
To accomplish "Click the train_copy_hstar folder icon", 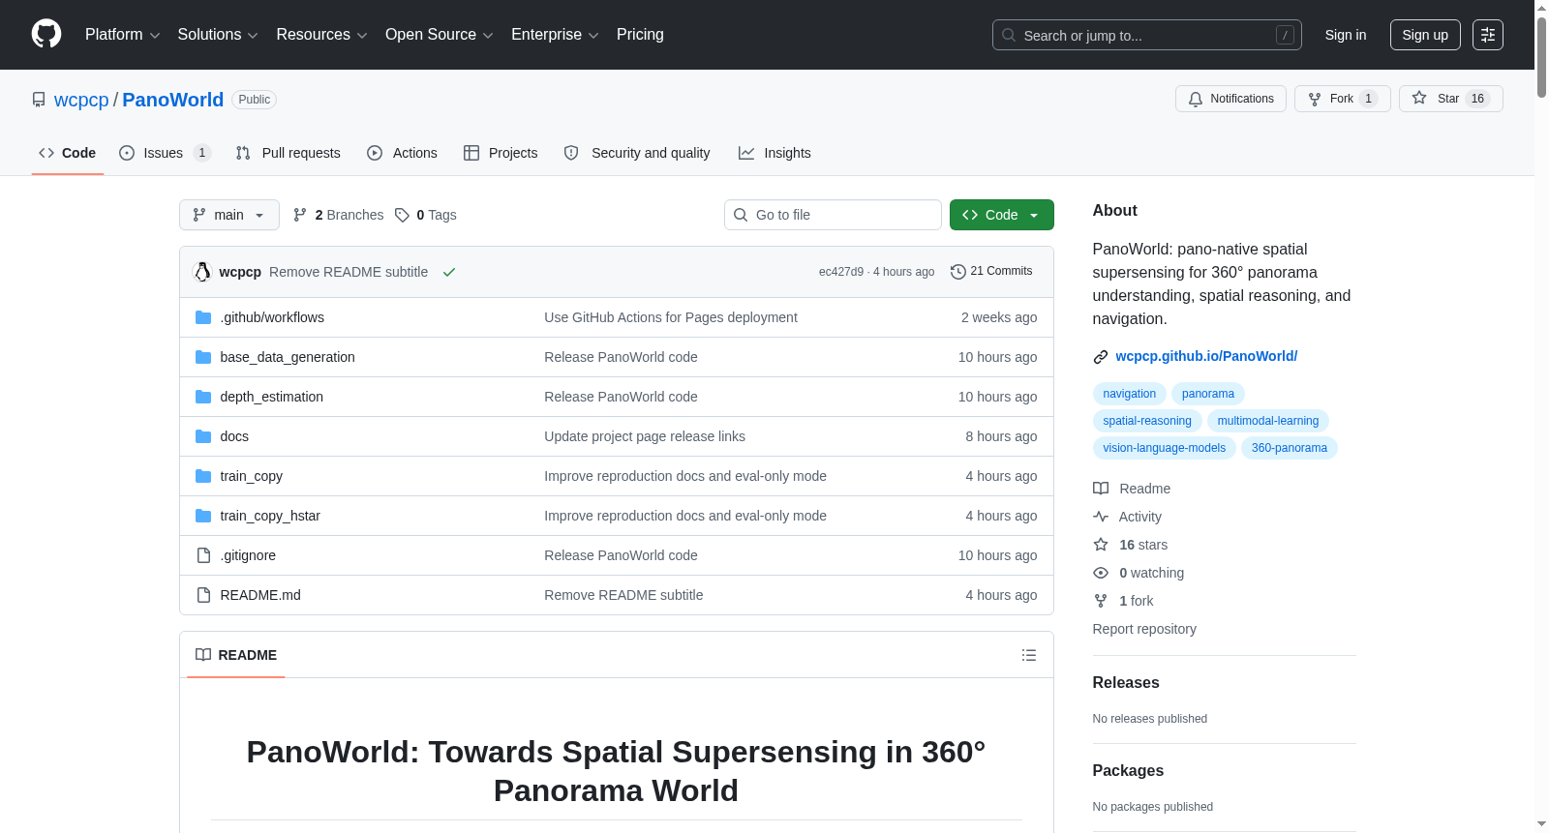I will [203, 516].
